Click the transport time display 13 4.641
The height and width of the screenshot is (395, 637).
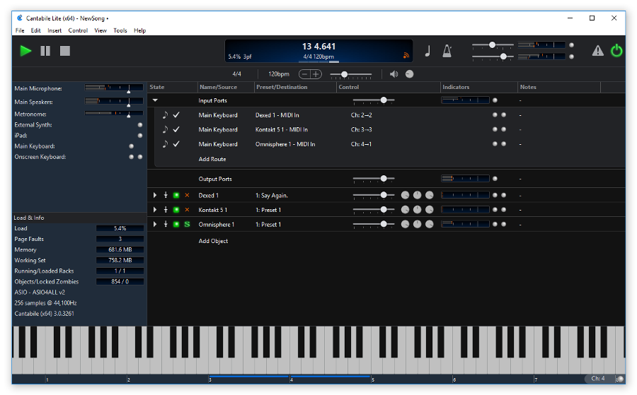coord(318,47)
